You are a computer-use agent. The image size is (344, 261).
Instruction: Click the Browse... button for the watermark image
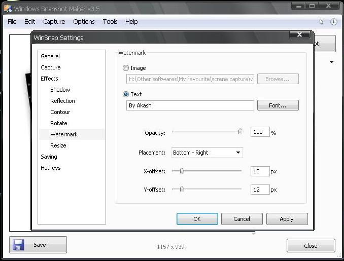click(x=278, y=79)
